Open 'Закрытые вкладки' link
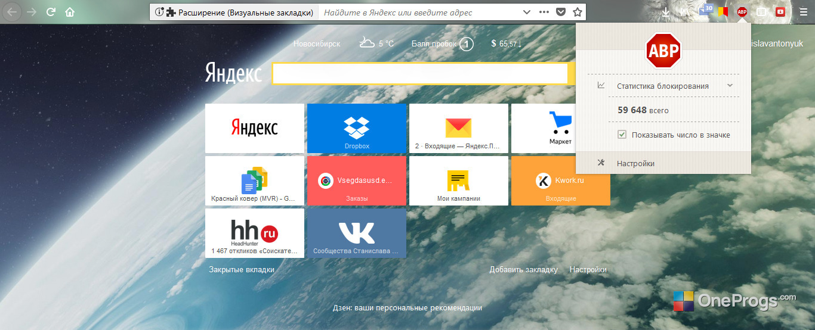The height and width of the screenshot is (330, 815). 242,270
